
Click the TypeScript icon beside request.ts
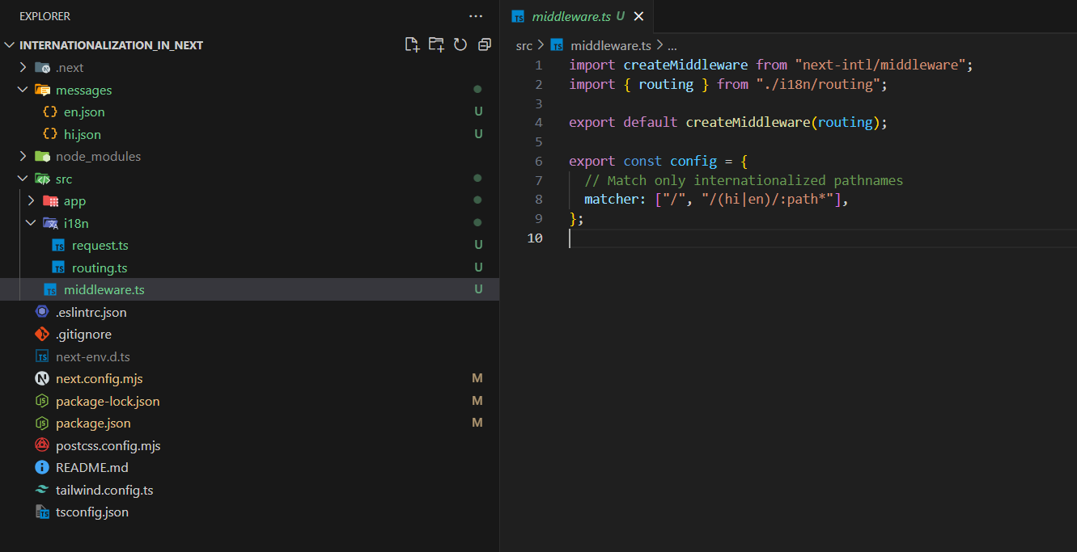point(58,246)
